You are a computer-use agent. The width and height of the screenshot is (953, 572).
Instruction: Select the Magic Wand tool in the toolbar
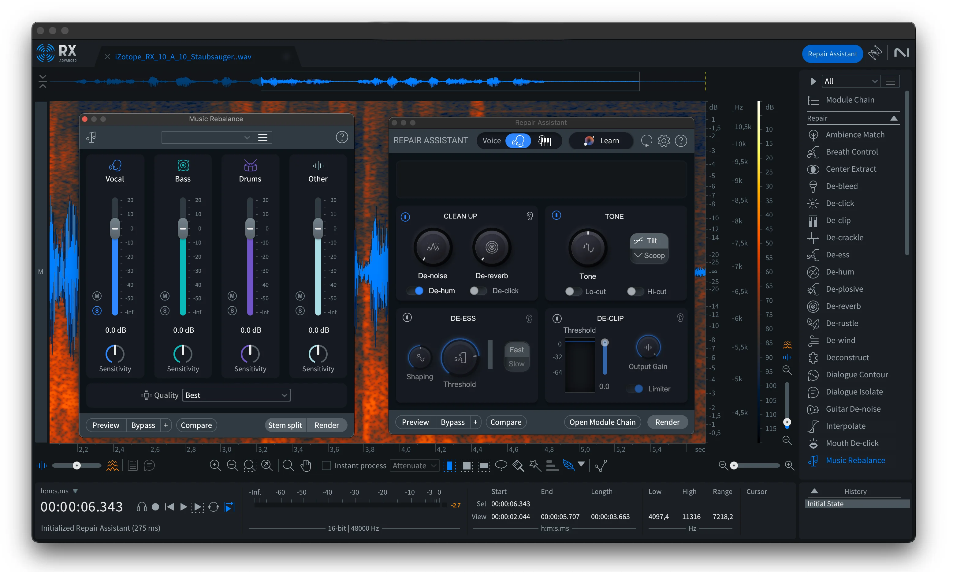pos(535,465)
